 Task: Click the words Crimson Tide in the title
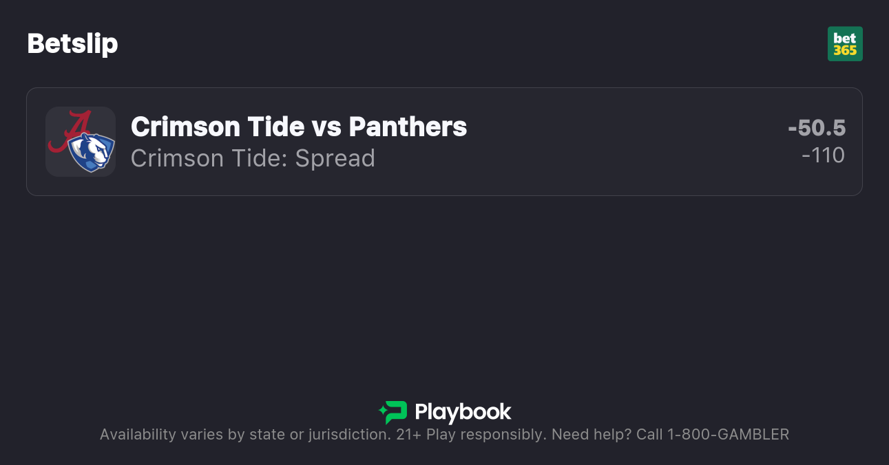tap(218, 127)
